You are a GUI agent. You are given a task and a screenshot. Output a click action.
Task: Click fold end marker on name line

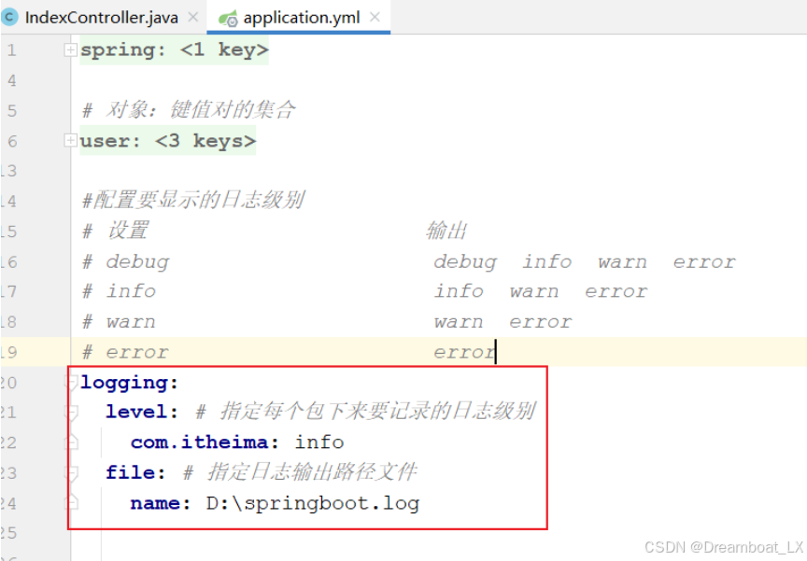[x=71, y=502]
